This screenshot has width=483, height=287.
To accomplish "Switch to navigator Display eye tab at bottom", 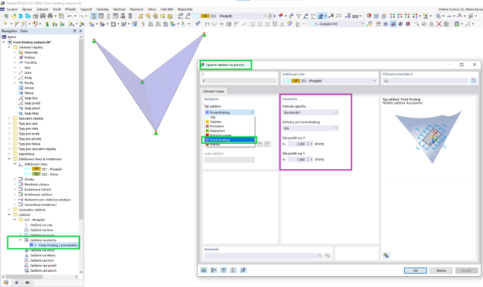I will (x=17, y=283).
